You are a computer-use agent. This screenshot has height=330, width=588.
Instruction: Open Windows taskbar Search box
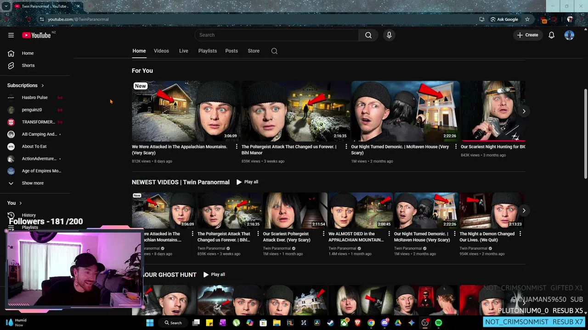pos(173,323)
